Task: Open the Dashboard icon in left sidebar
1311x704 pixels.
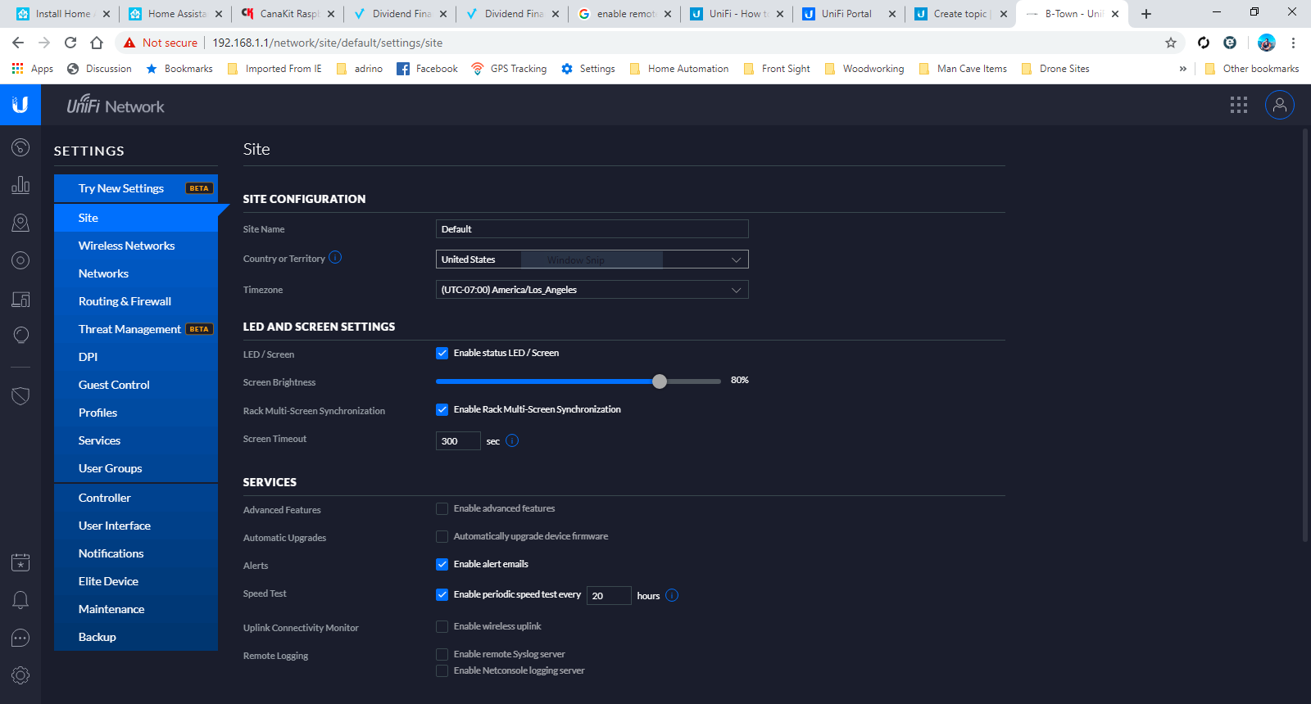Action: tap(20, 147)
